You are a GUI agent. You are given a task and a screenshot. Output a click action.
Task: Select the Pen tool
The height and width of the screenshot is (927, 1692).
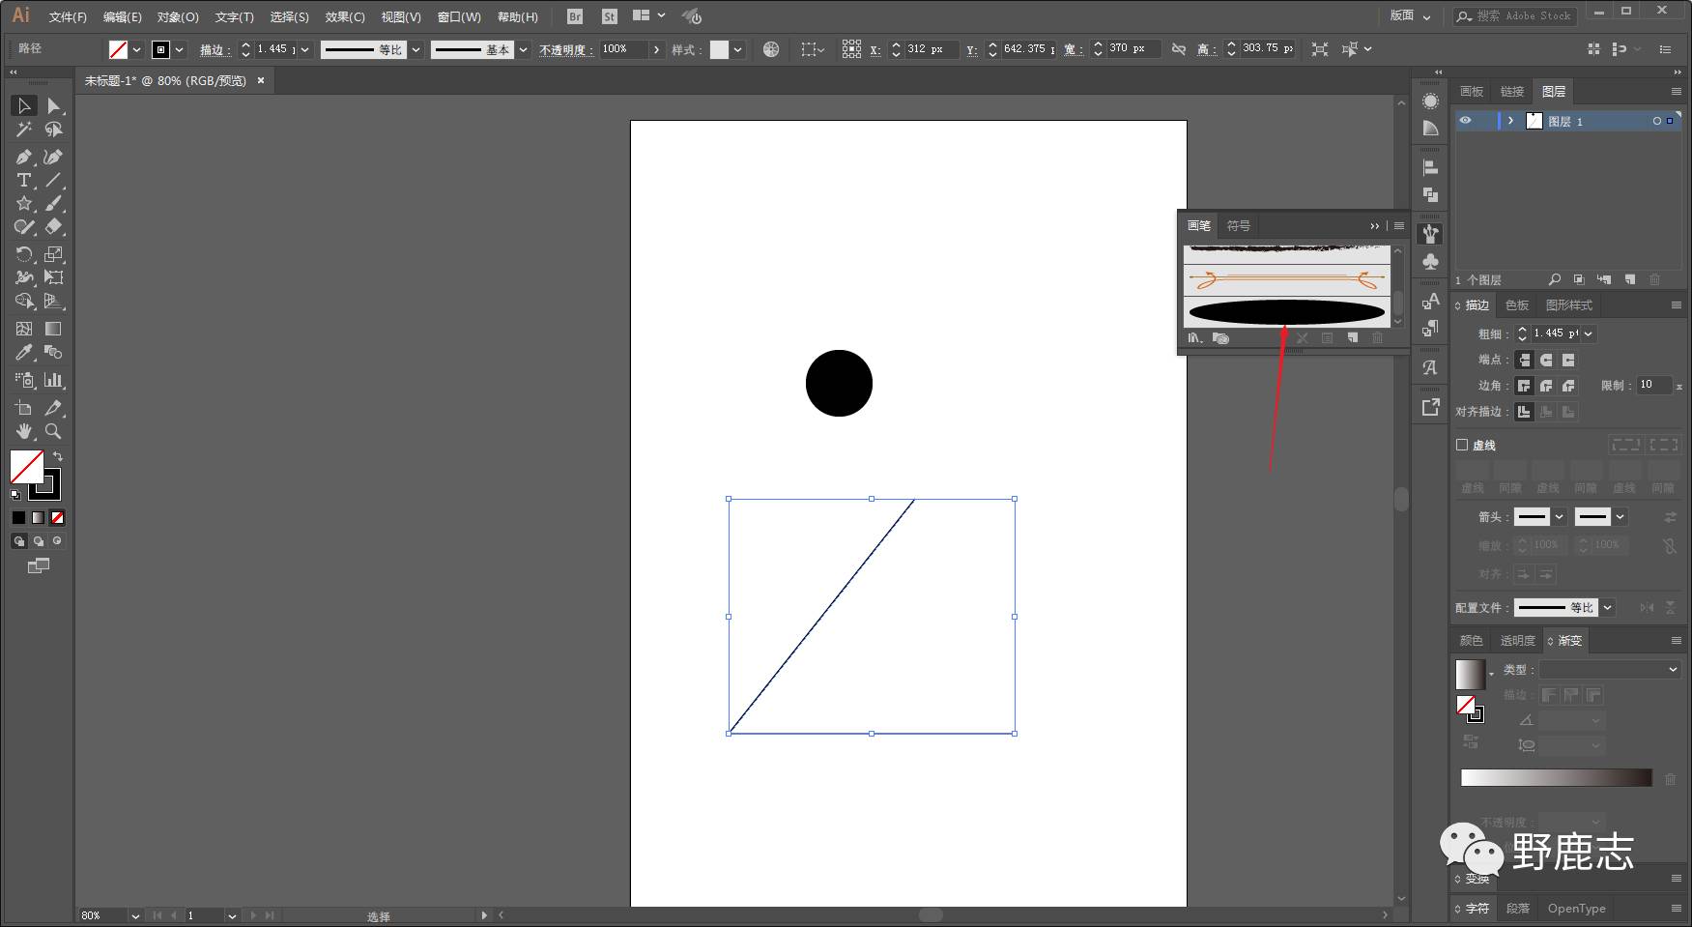pos(24,157)
